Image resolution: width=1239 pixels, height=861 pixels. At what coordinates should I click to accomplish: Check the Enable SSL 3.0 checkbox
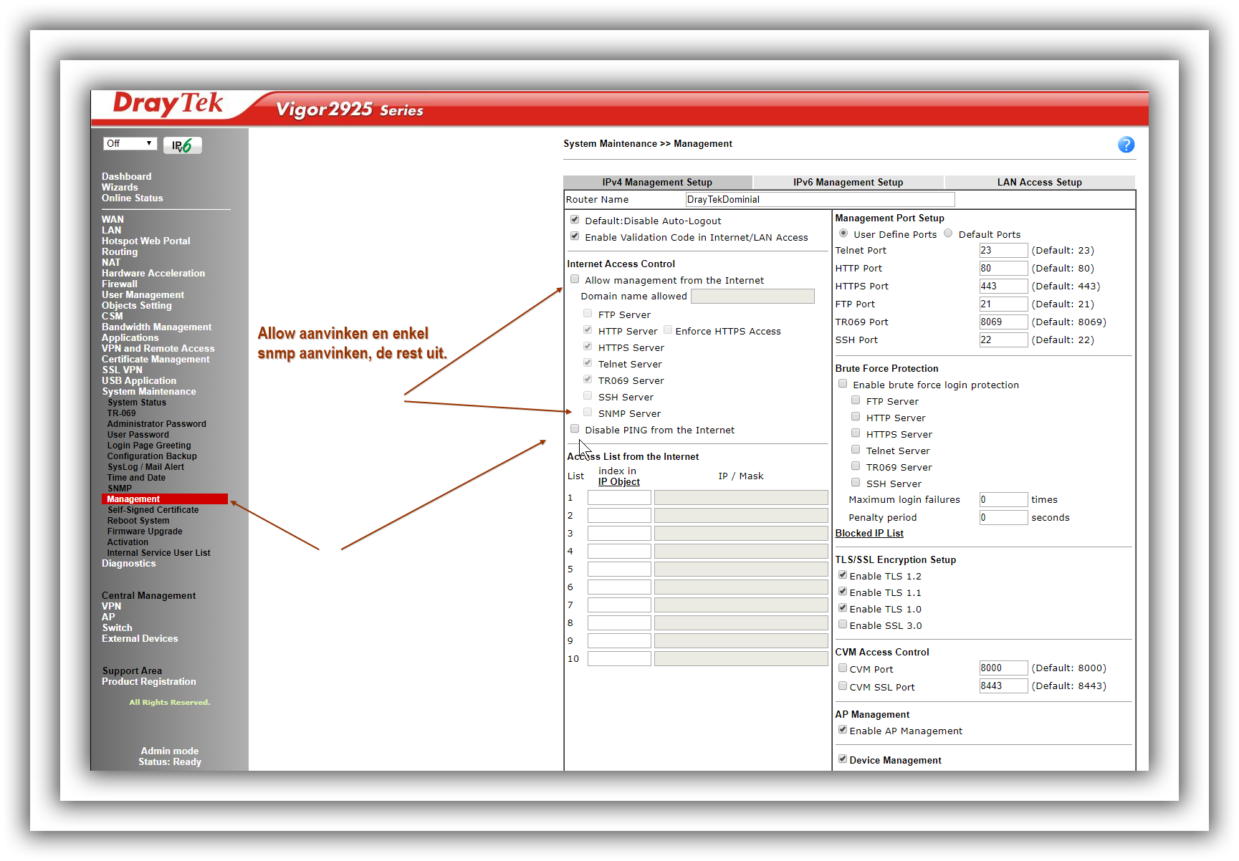click(x=843, y=625)
